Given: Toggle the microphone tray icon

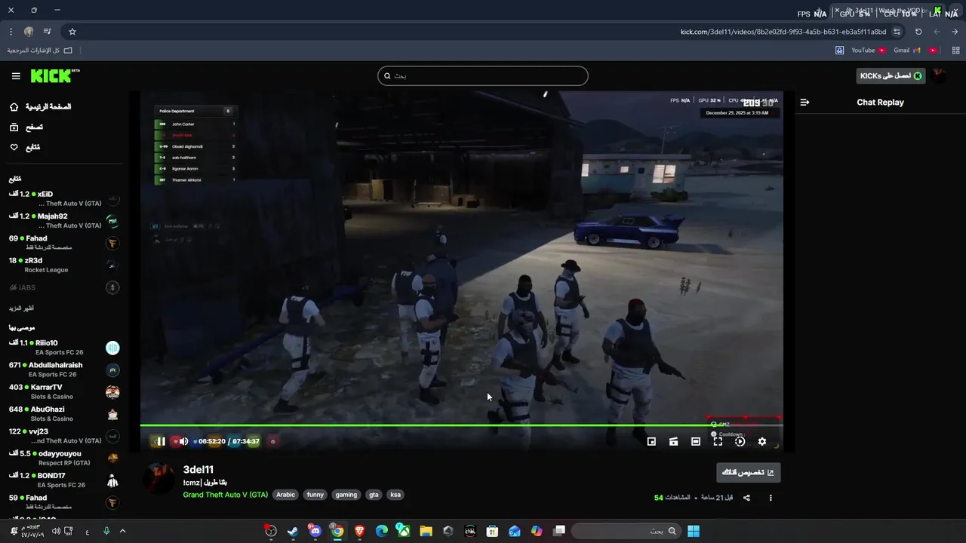Looking at the screenshot, I should coord(106,531).
